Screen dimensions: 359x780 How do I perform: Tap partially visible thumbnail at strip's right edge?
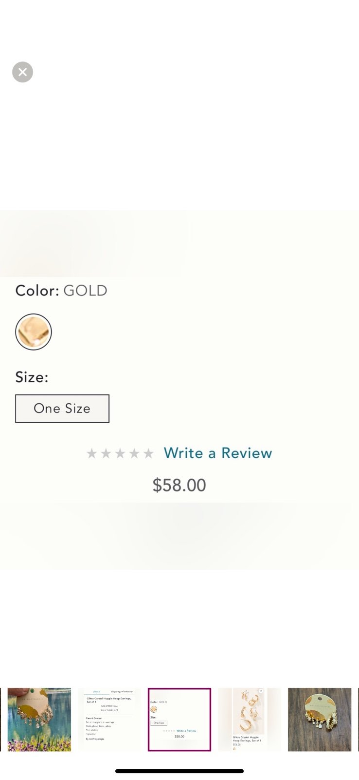pos(358,720)
